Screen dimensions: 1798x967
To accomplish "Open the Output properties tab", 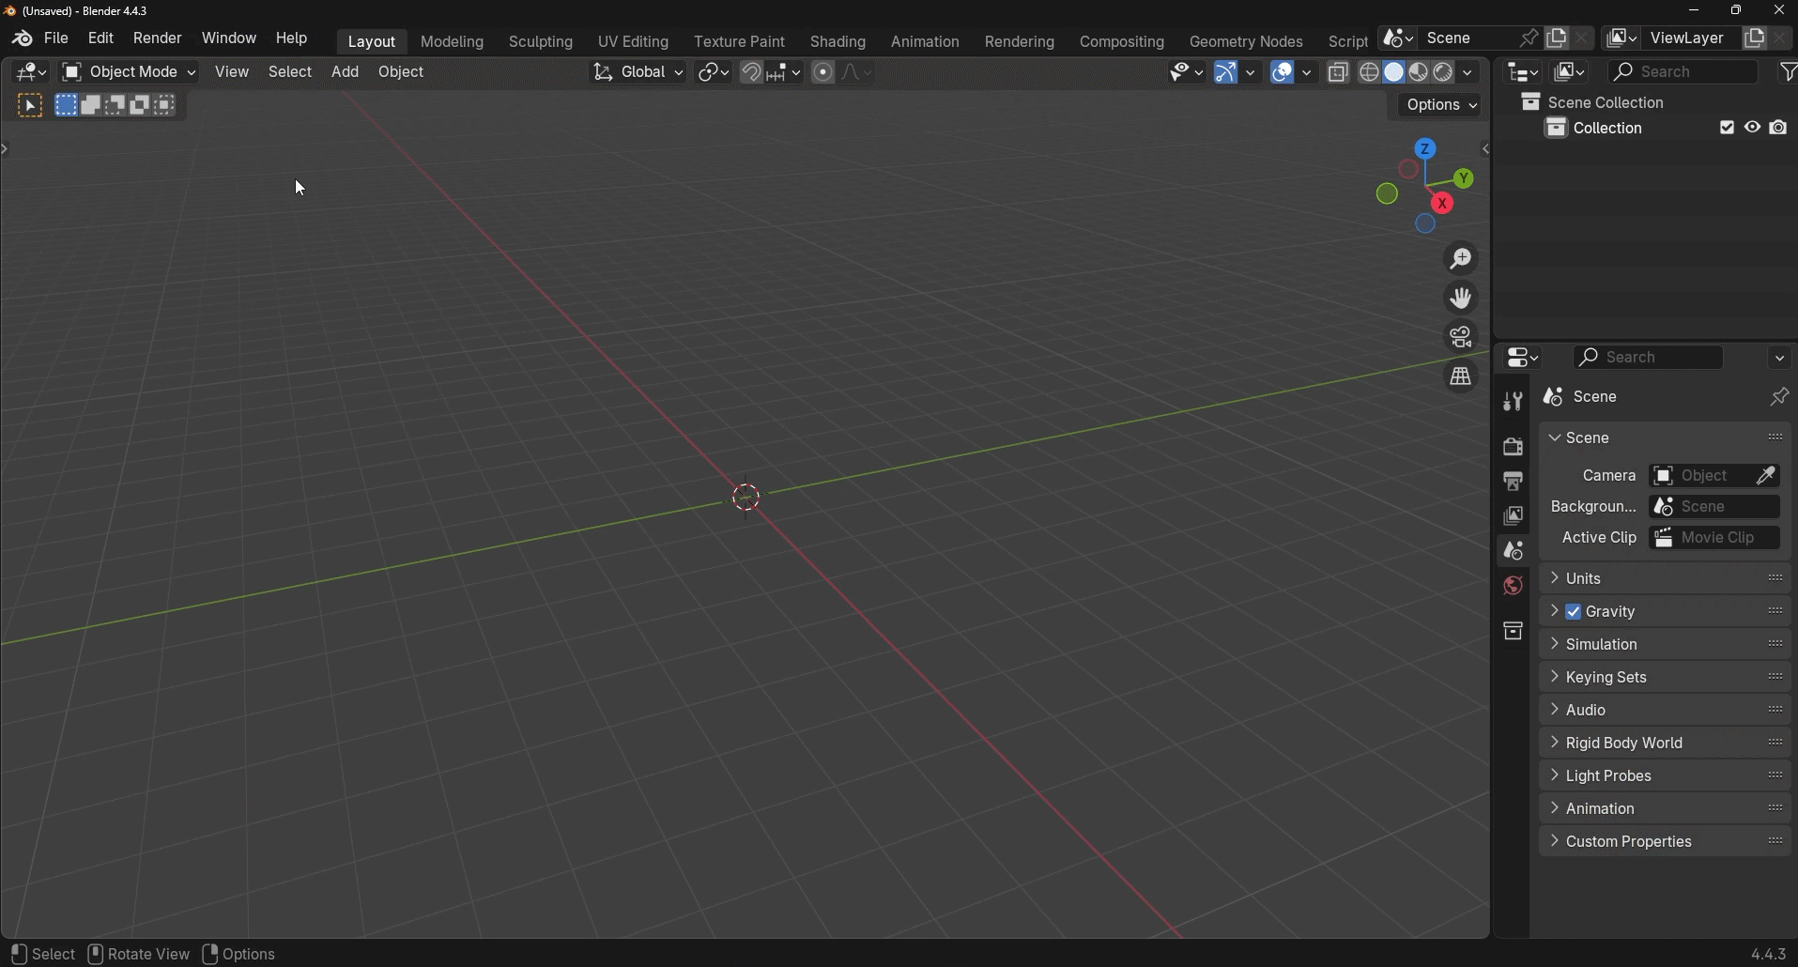I will [x=1513, y=483].
